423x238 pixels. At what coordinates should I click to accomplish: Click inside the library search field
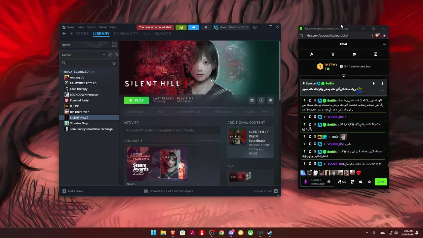pos(89,63)
